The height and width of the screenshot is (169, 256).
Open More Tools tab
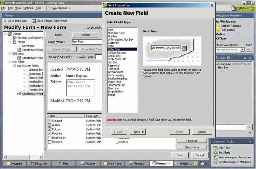pos(113,163)
